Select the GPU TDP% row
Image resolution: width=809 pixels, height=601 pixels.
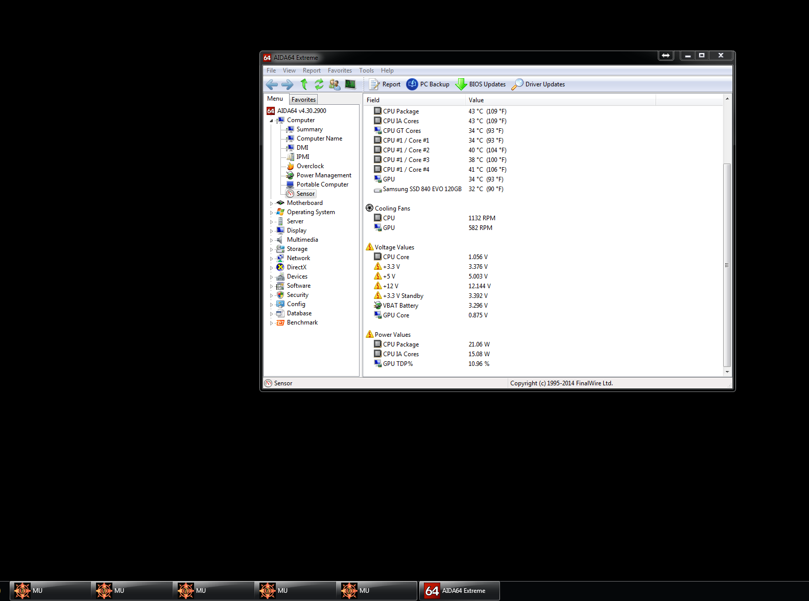(542, 364)
